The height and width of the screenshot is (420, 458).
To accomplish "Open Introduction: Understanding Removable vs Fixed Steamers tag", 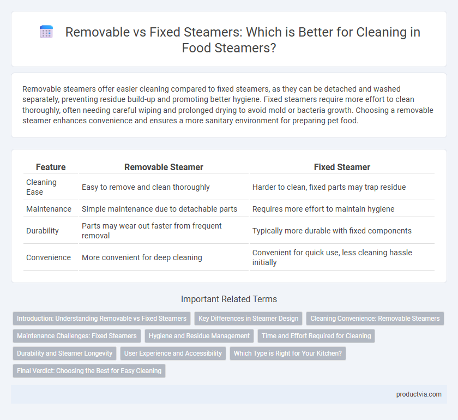I will [101, 319].
